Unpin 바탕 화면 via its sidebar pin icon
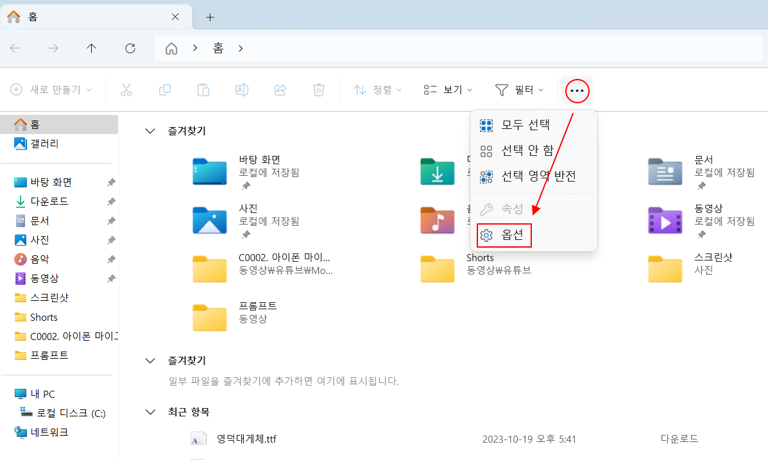 111,182
